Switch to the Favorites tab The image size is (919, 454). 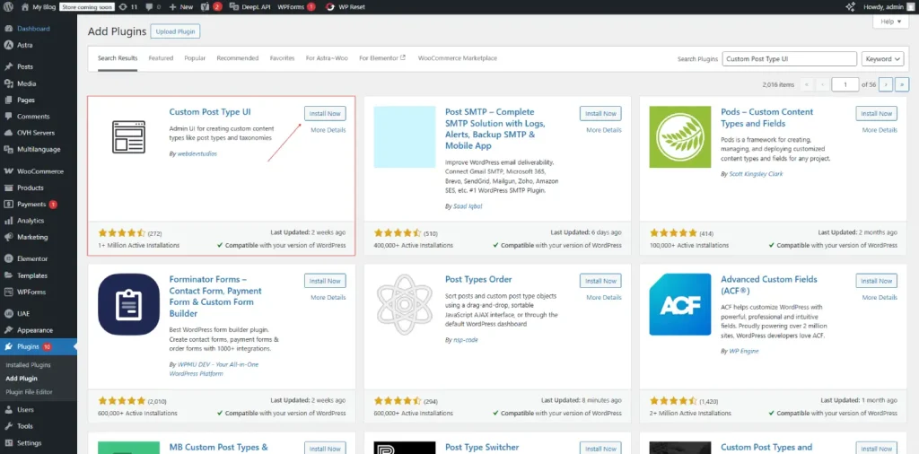click(282, 58)
